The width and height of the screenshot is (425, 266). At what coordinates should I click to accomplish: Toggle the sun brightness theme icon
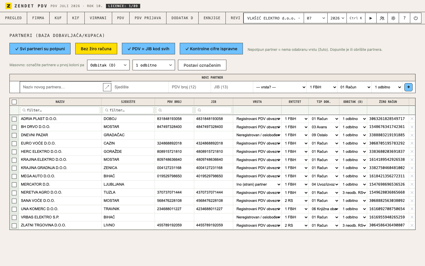[393, 18]
